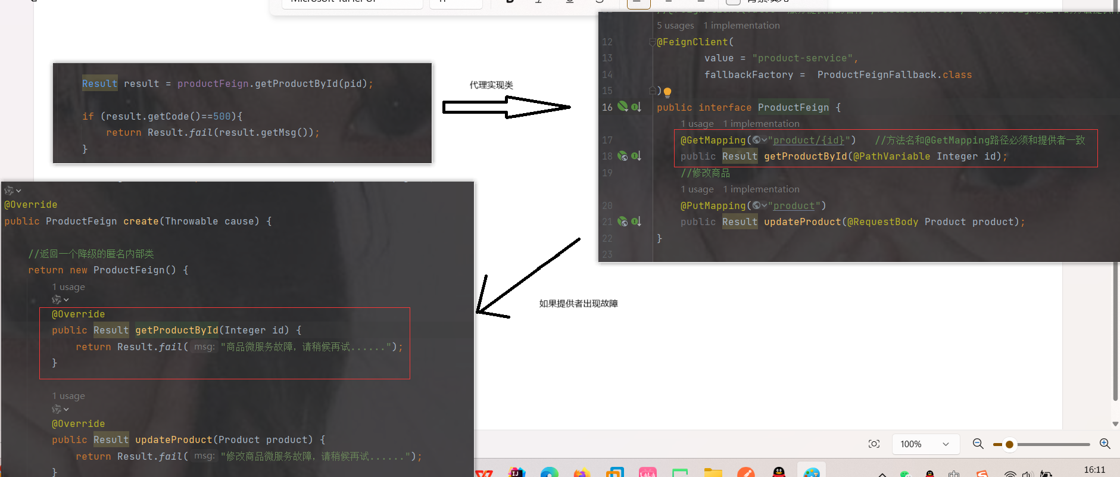Click the '代理实现类' label text

coord(491,85)
